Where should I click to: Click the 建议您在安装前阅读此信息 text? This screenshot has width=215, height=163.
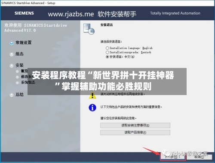(x=118, y=118)
